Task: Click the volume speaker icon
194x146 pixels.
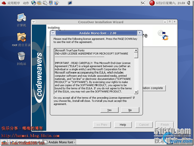Action: [189, 3]
